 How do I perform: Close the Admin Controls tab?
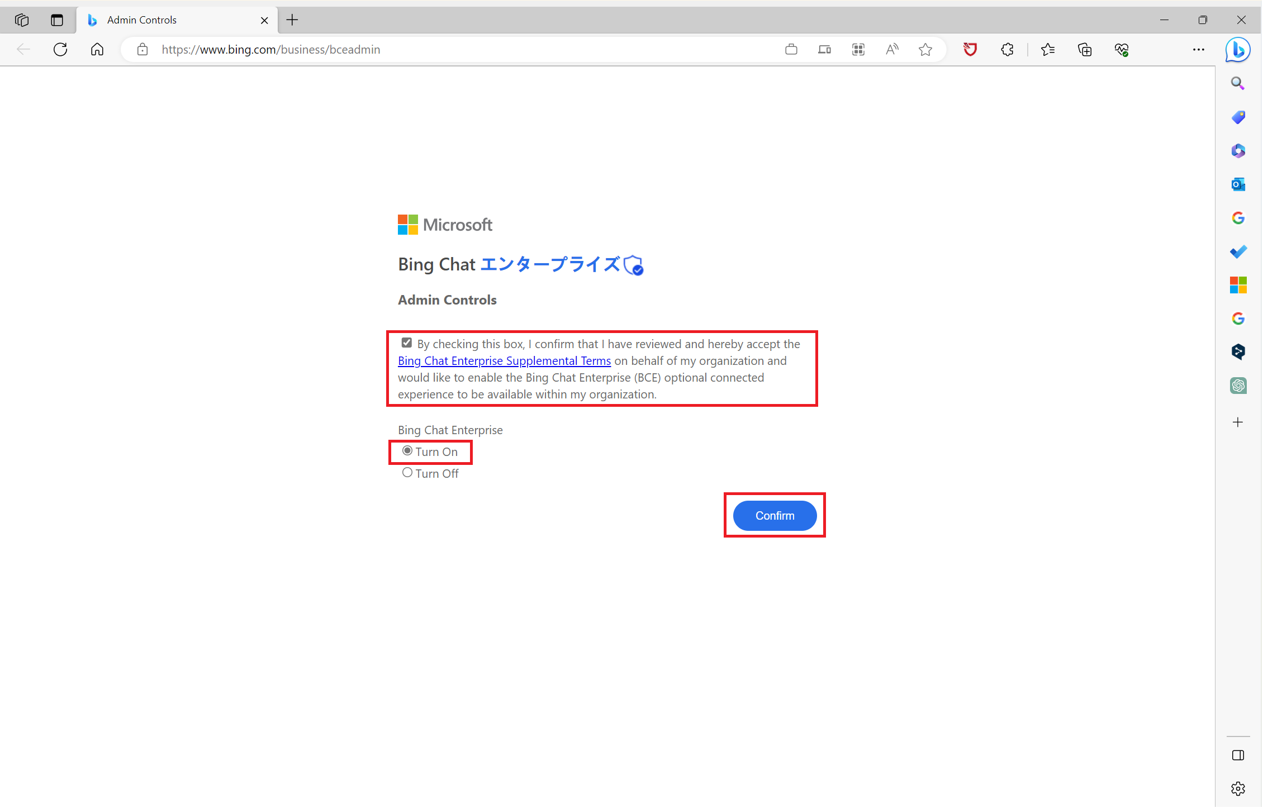point(264,20)
